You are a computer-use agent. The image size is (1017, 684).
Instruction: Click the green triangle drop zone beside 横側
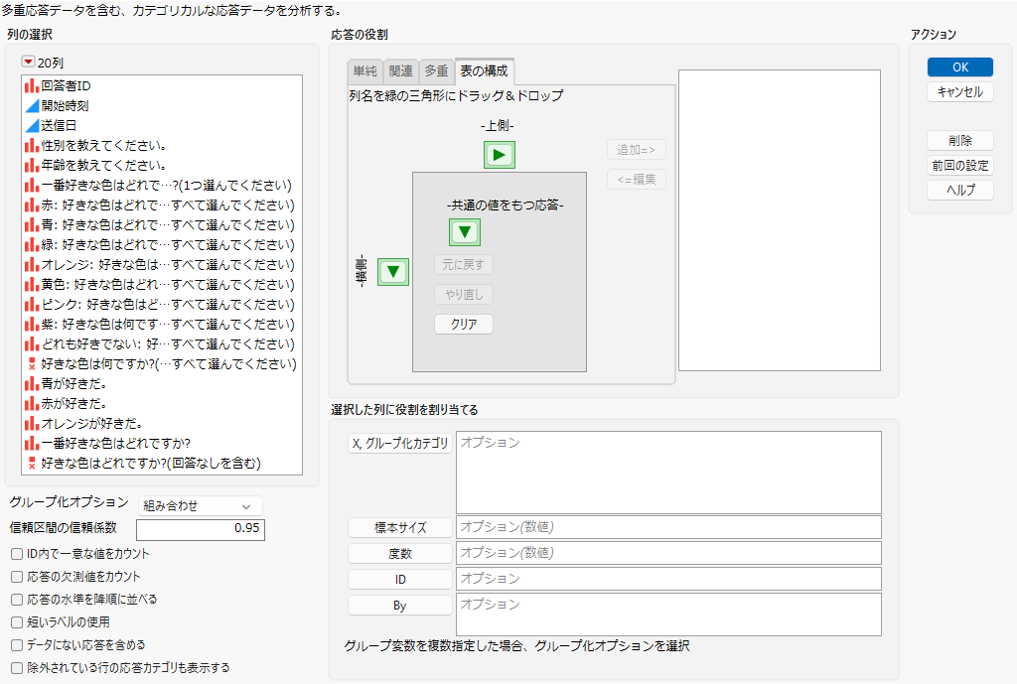pos(393,272)
